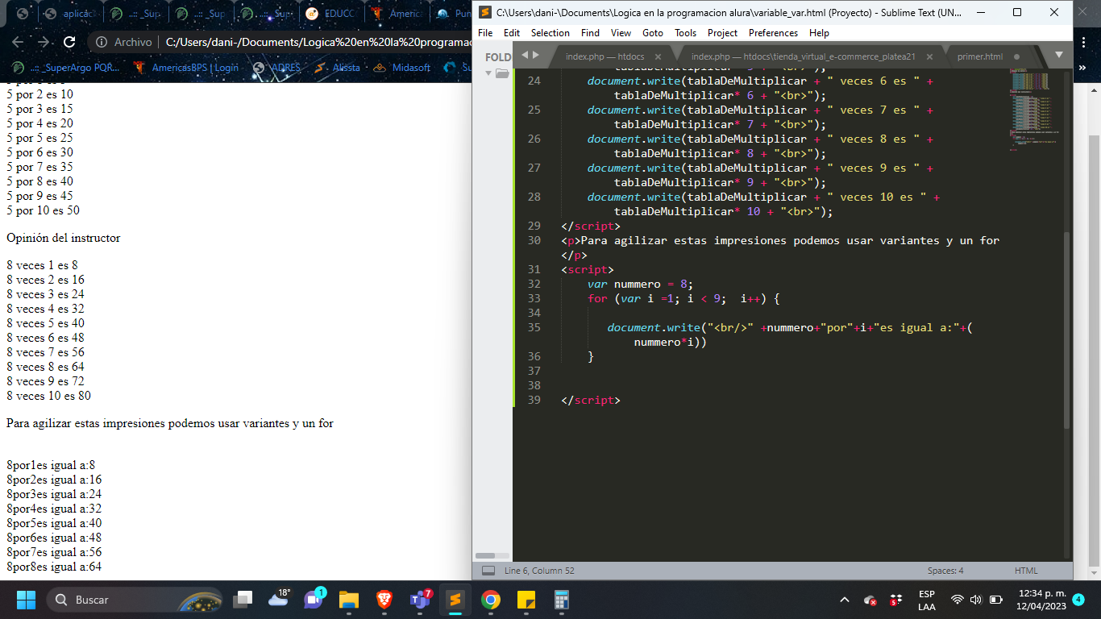Click line number 35 in the gutter
Image resolution: width=1101 pixels, height=619 pixels.
[x=534, y=327]
